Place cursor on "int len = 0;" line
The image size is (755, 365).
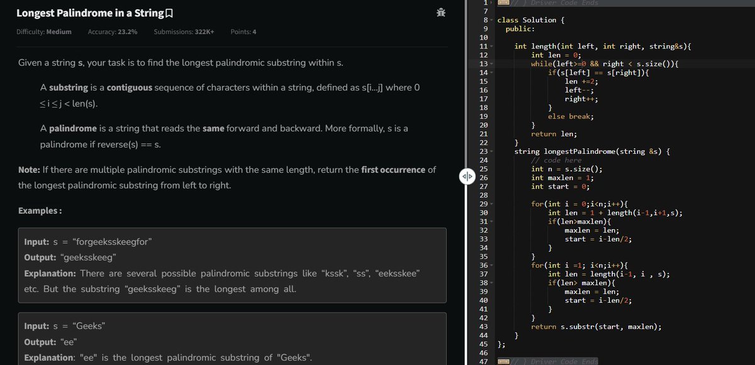556,55
